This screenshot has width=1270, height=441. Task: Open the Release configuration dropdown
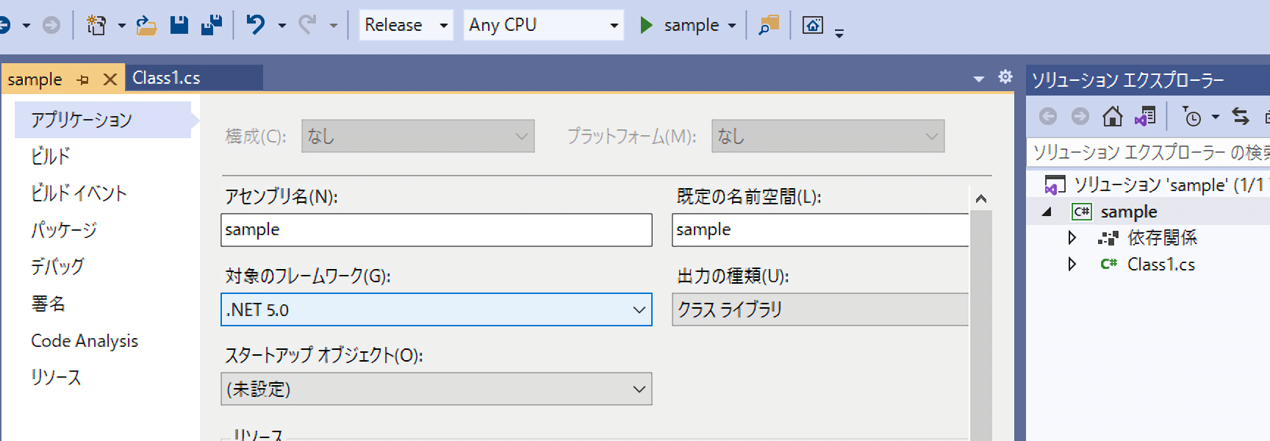(x=406, y=25)
